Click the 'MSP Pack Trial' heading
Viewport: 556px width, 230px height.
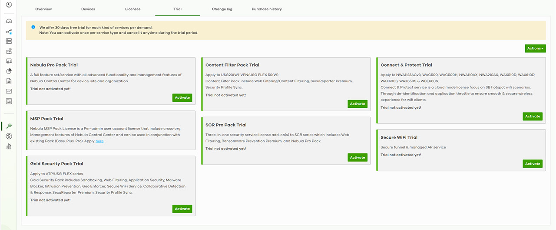click(x=46, y=119)
